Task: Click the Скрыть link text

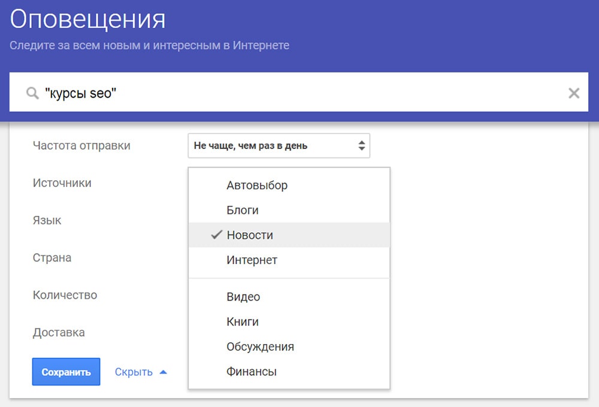Action: 134,372
